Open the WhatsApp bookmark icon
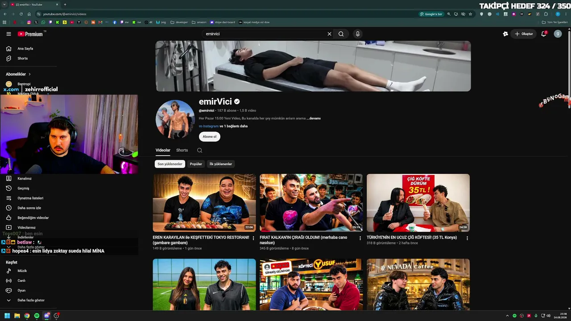 [x=43, y=22]
